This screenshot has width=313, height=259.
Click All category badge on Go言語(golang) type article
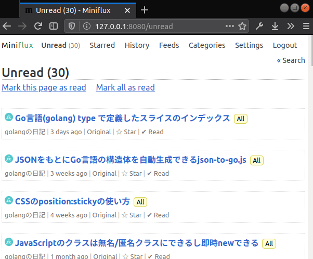[x=241, y=119]
